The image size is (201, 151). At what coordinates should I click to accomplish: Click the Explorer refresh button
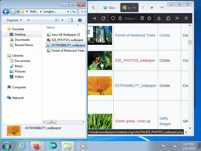point(74,12)
